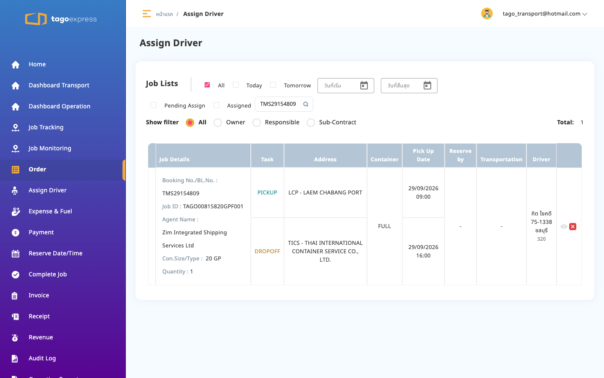604x378 pixels.
Task: Select the Sub-Contract radio filter
Action: [x=311, y=123]
